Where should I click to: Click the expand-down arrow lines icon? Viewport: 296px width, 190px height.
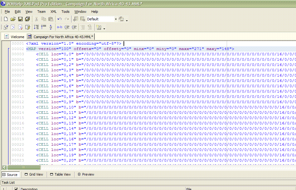[36, 27]
